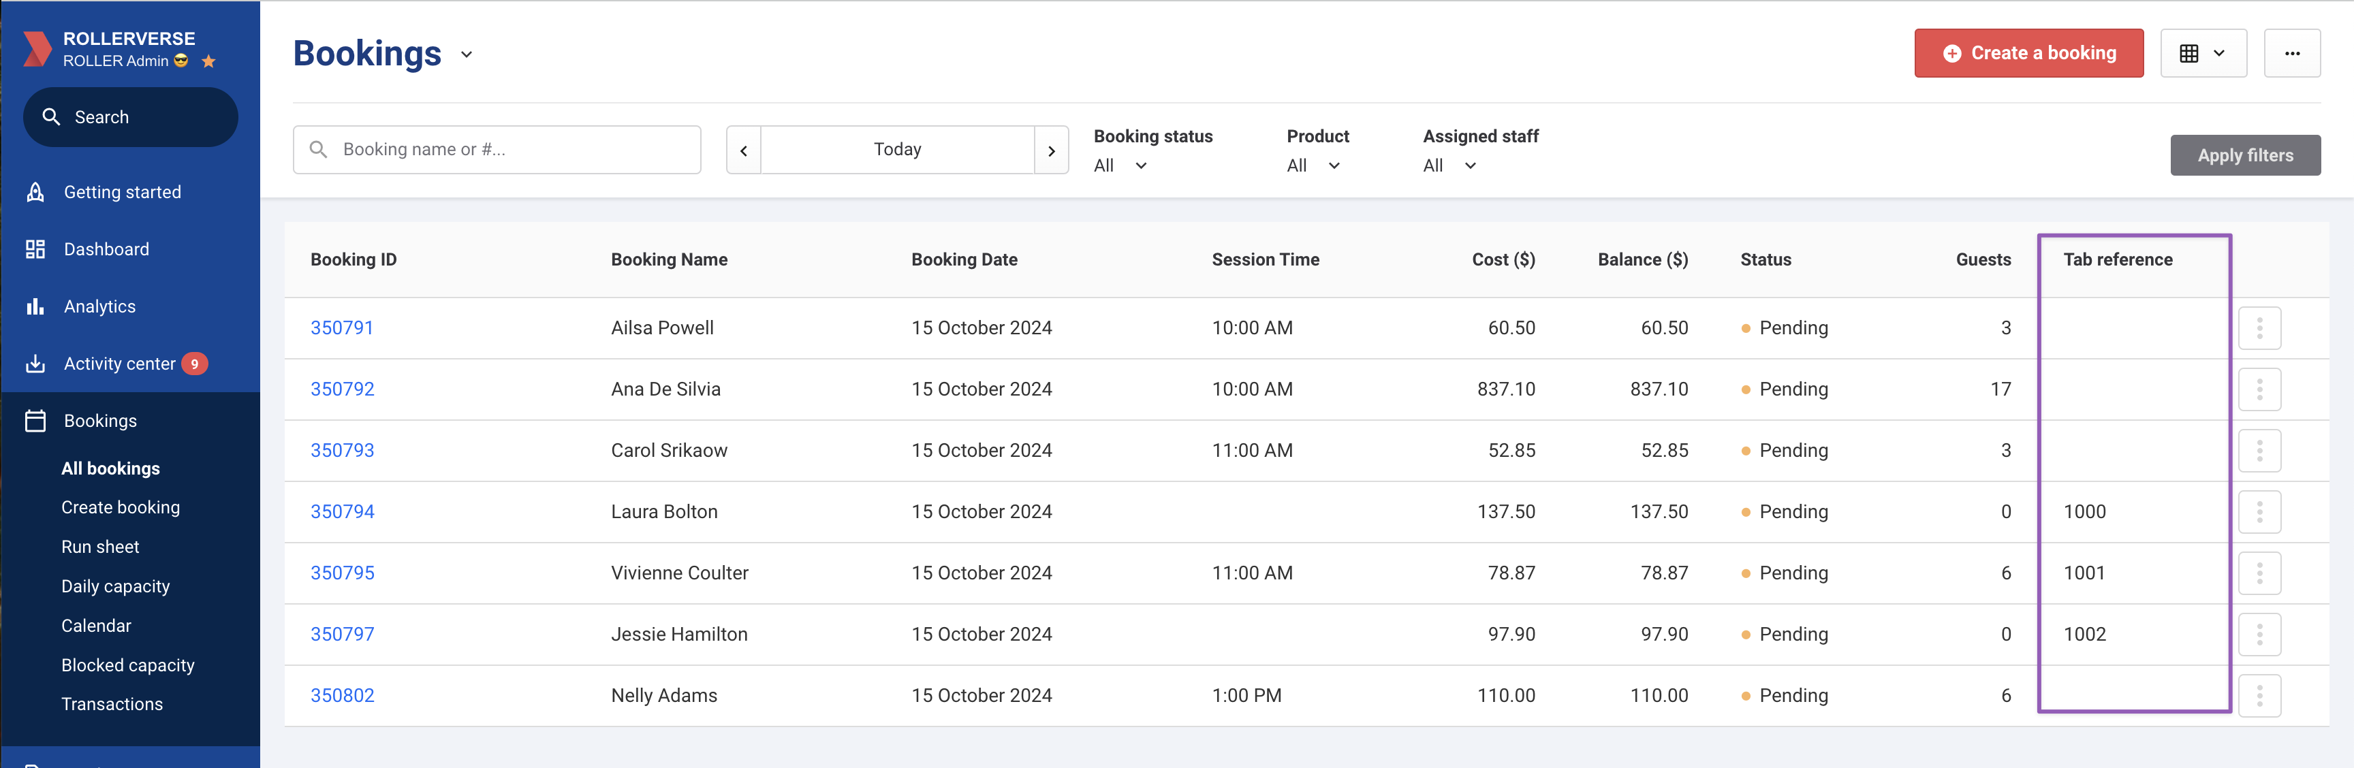Open the Today date picker
Screen dimensions: 2354x768
point(897,150)
